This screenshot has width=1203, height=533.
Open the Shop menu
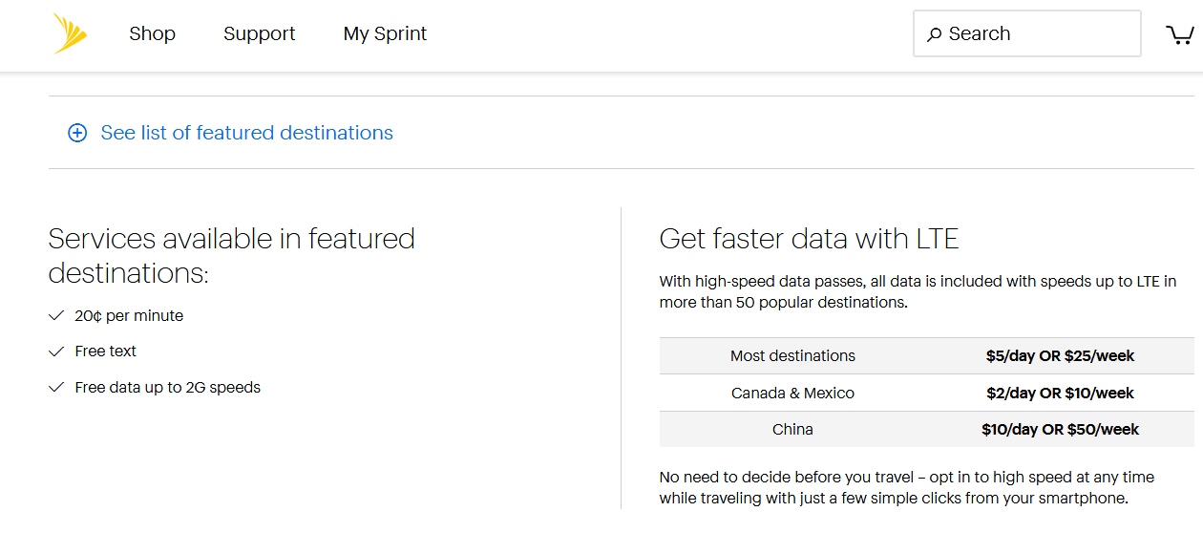pos(153,33)
